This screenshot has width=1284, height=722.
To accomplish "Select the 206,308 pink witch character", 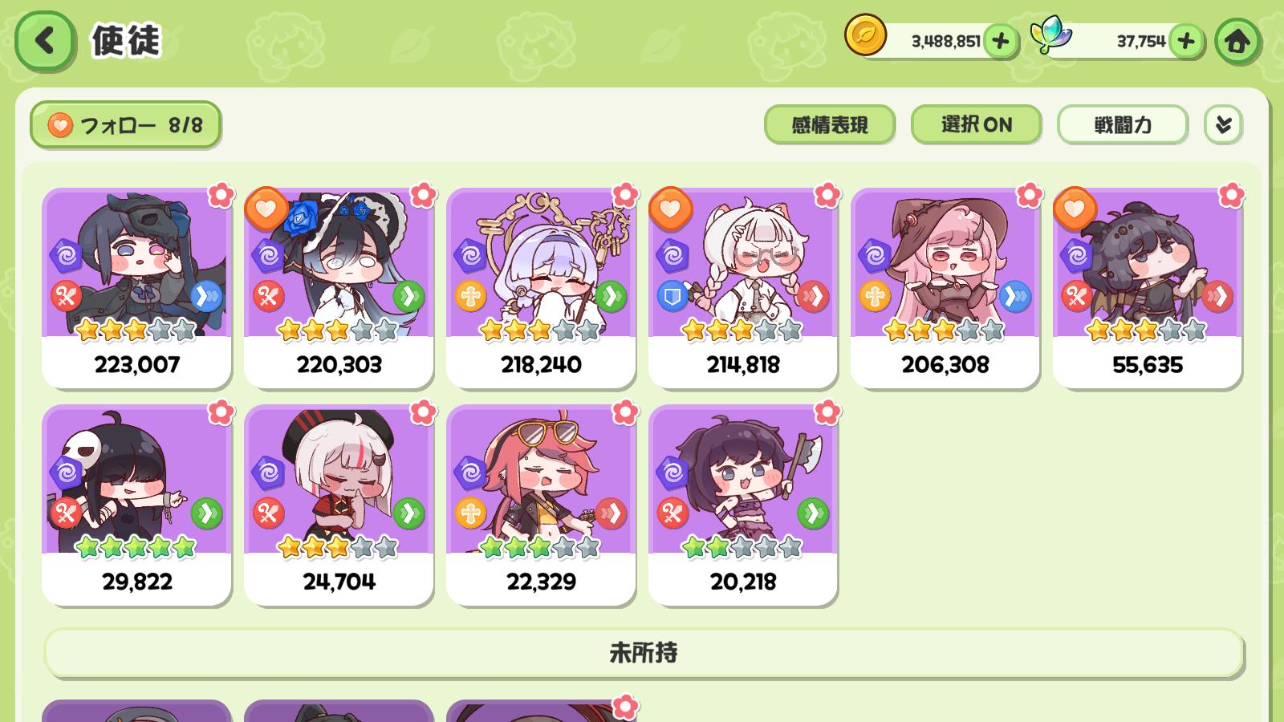I will (x=945, y=289).
